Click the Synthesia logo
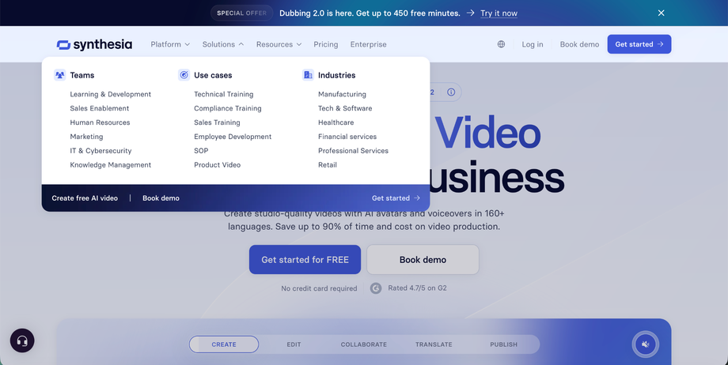728x365 pixels. 94,44
